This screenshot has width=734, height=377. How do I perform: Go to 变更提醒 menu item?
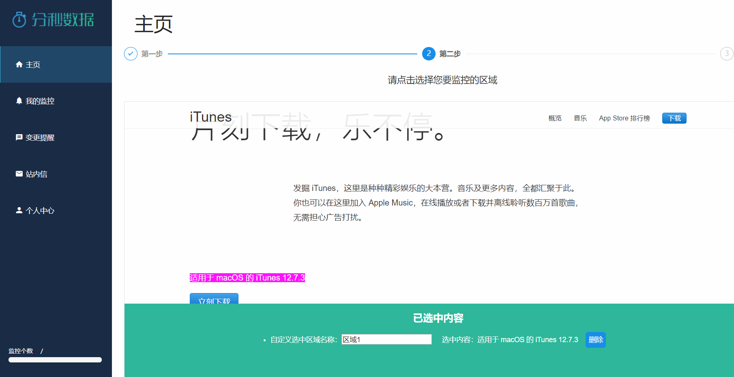coord(56,137)
